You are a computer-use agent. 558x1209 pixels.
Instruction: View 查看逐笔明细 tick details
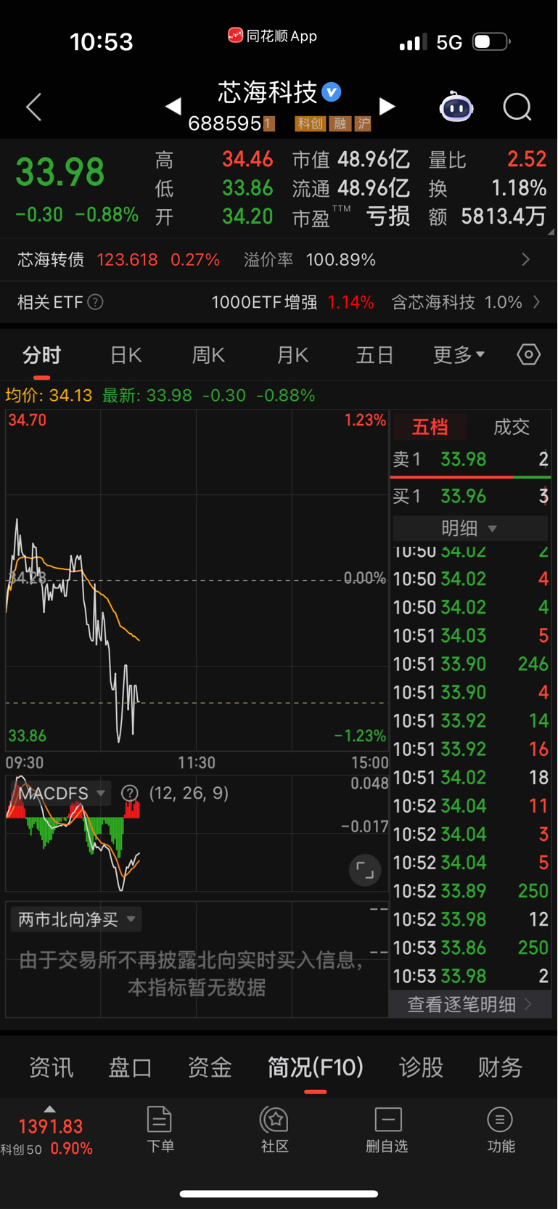tap(470, 1004)
